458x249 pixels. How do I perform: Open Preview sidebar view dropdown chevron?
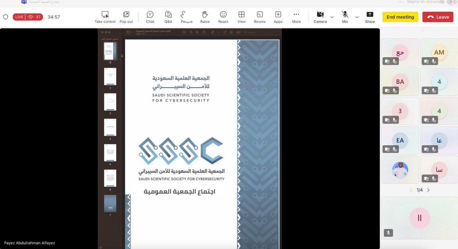click(x=132, y=32)
